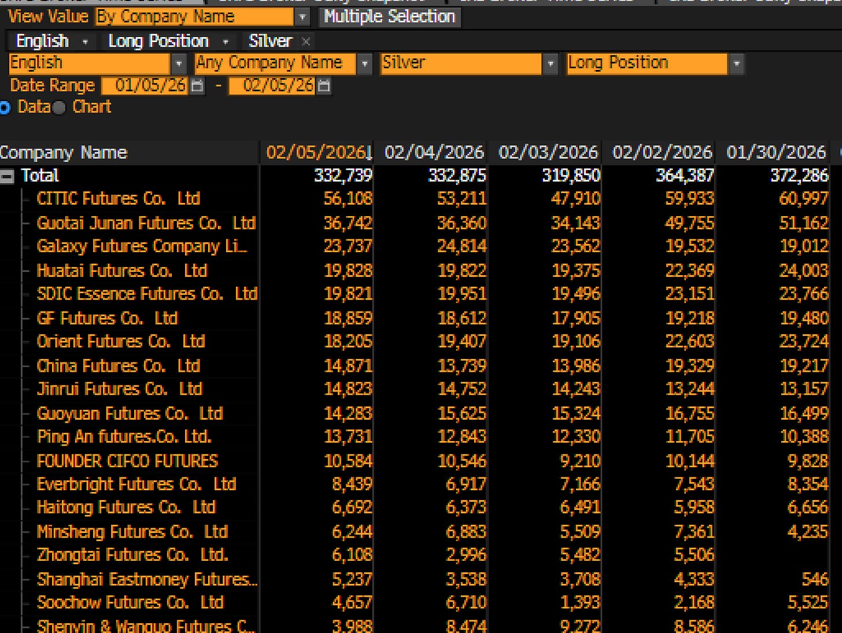This screenshot has width=842, height=633.
Task: Click the Company Name column header
Action: point(129,153)
